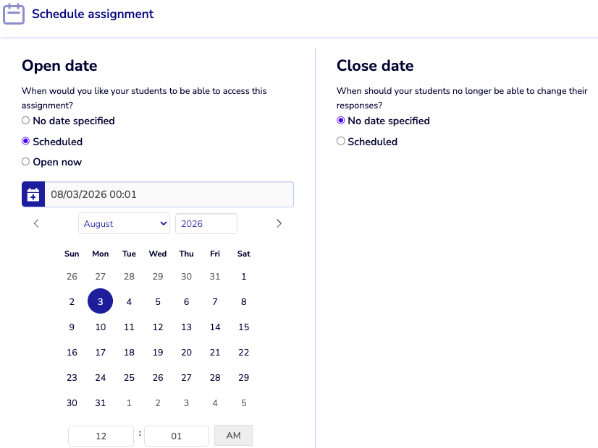Click the Wed column header
Image resolution: width=598 pixels, height=448 pixels.
(x=158, y=254)
